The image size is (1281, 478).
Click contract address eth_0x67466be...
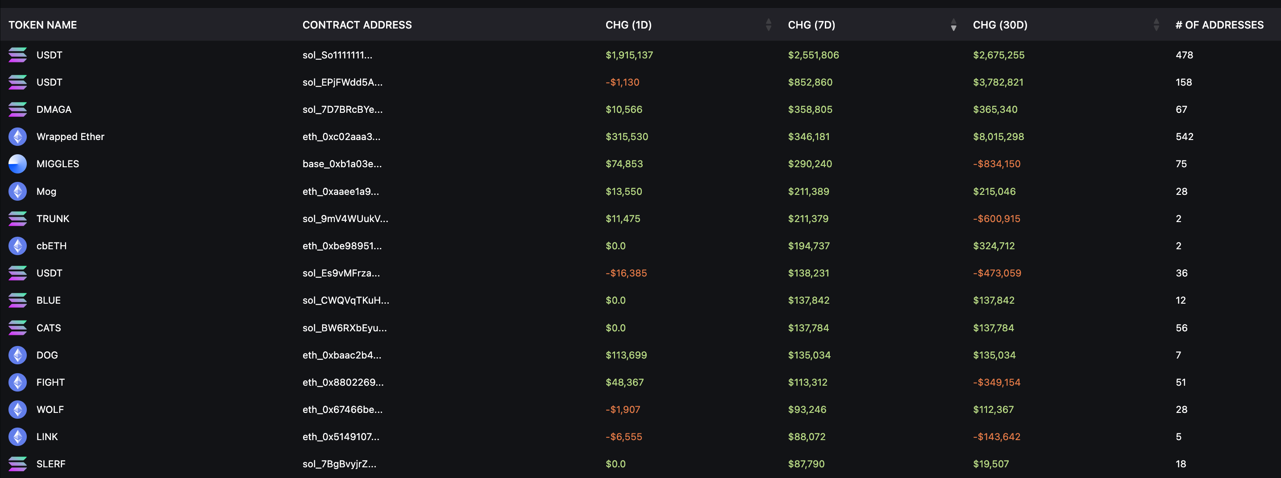click(x=343, y=409)
